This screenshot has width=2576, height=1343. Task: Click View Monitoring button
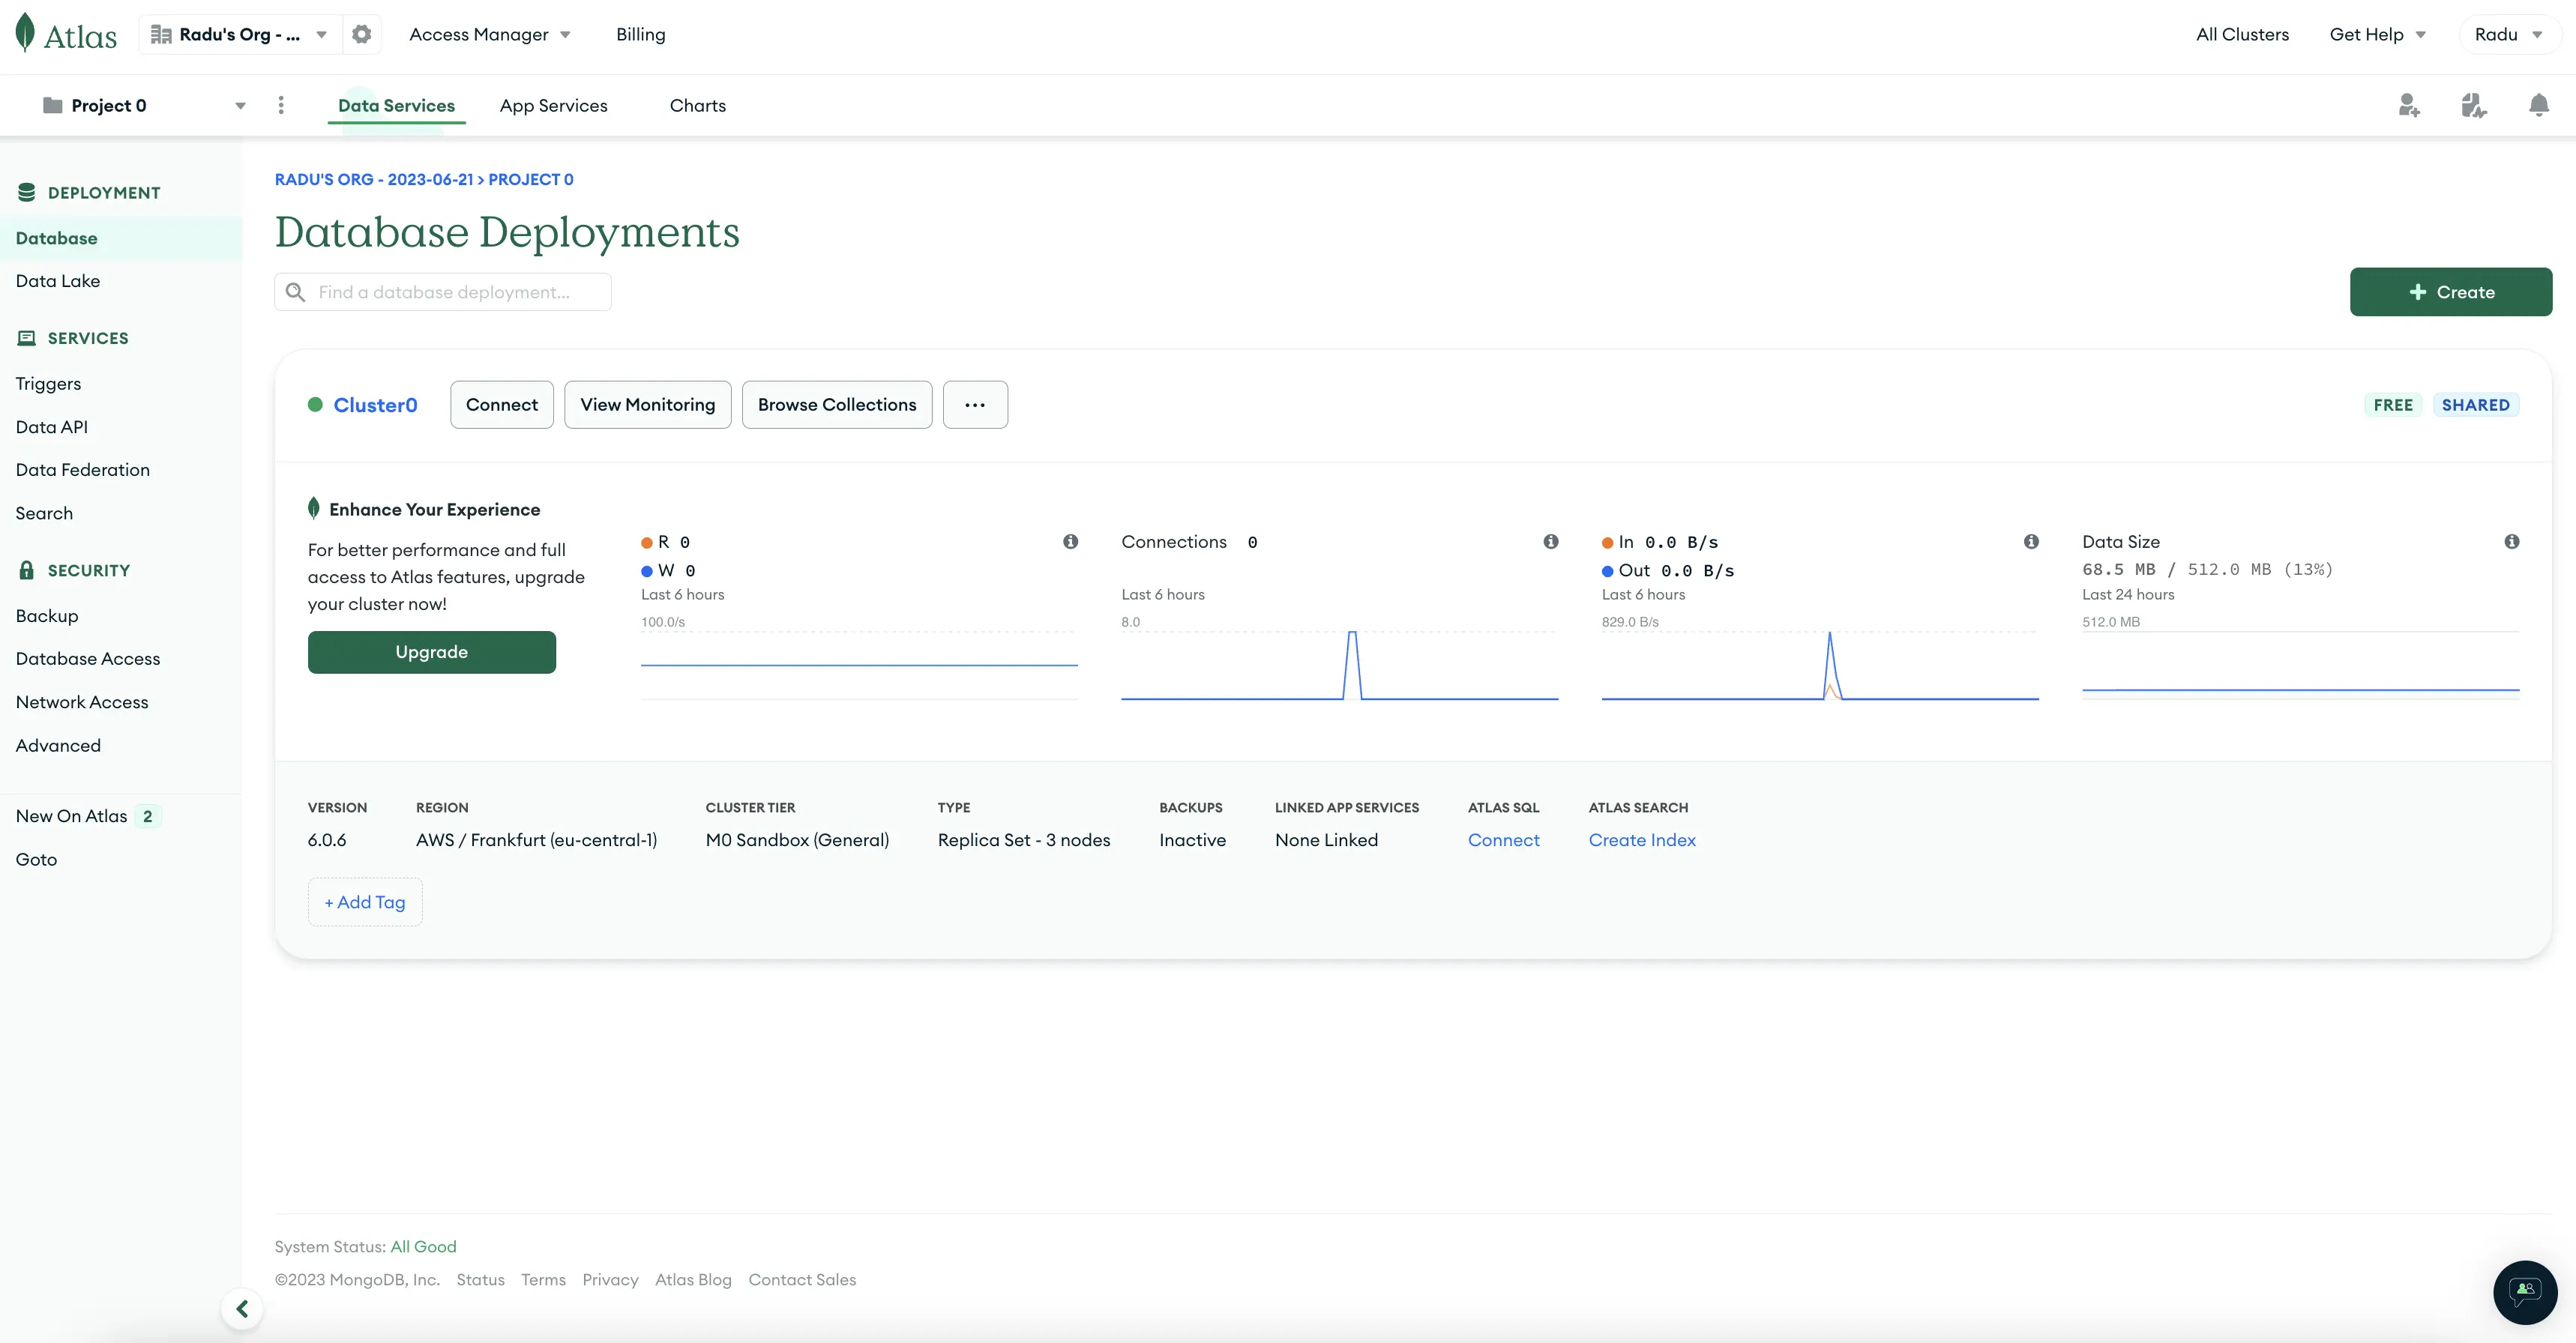coord(648,405)
